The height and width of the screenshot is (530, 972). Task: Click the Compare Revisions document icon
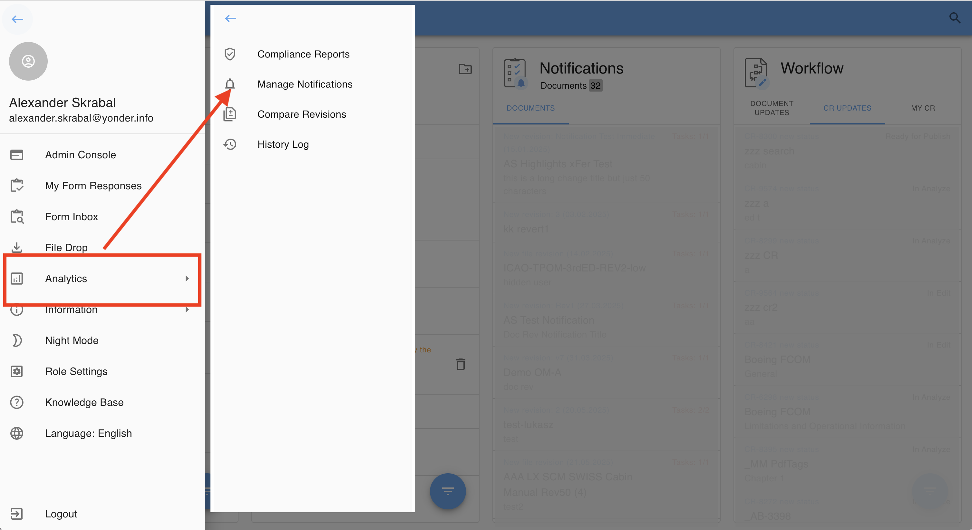point(230,114)
